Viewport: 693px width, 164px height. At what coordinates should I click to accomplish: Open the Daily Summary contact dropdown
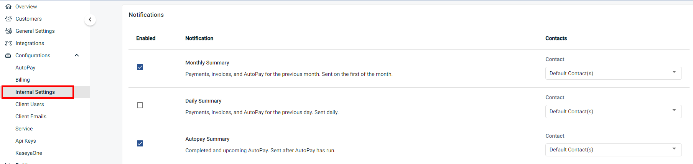[x=613, y=111]
